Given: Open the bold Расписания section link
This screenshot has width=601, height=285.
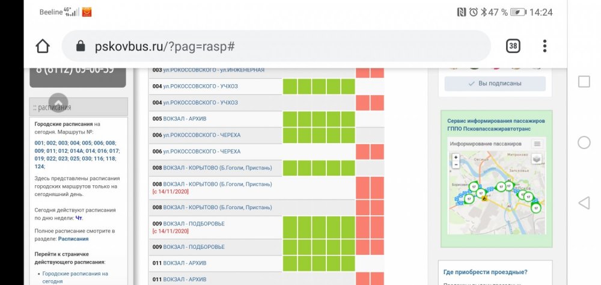Looking at the screenshot, I should coord(73,239).
